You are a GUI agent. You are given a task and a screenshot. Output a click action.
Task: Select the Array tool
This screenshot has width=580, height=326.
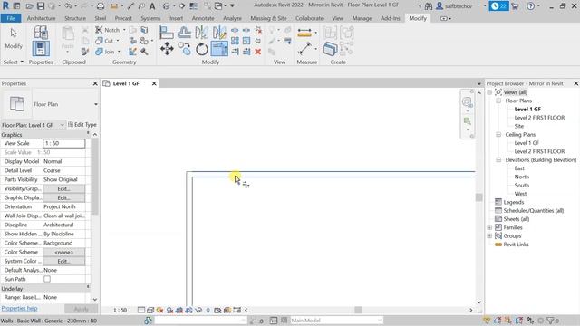pos(235,41)
